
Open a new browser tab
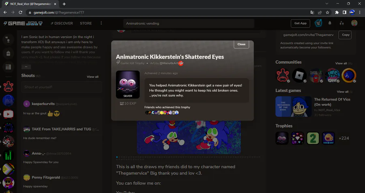[64, 4]
